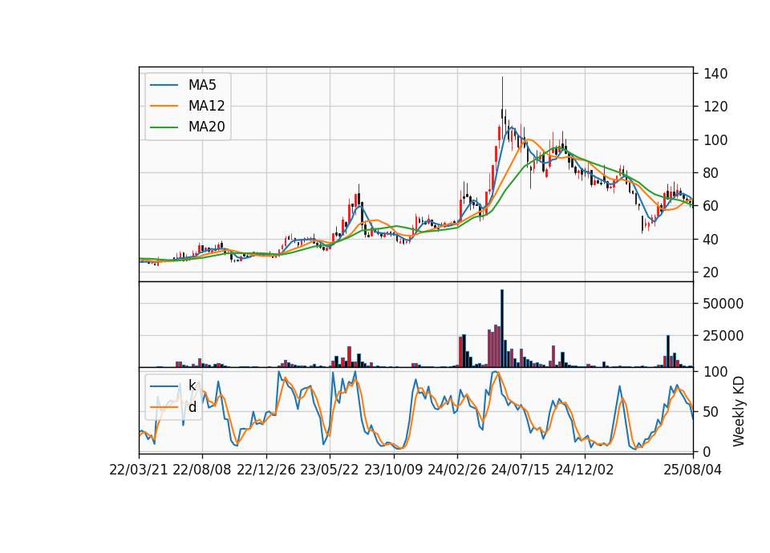This screenshot has height=553, width=770.
Task: Click the date label 22/03/21
Action: [139, 470]
